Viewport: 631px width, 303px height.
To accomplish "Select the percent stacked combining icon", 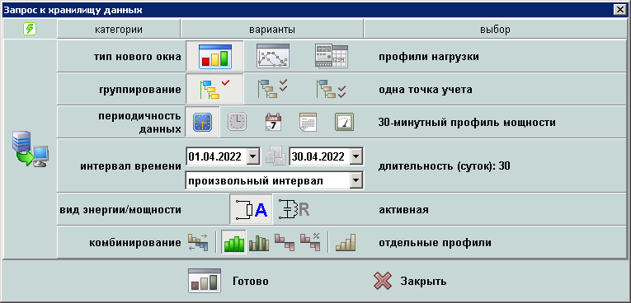I will (x=310, y=243).
